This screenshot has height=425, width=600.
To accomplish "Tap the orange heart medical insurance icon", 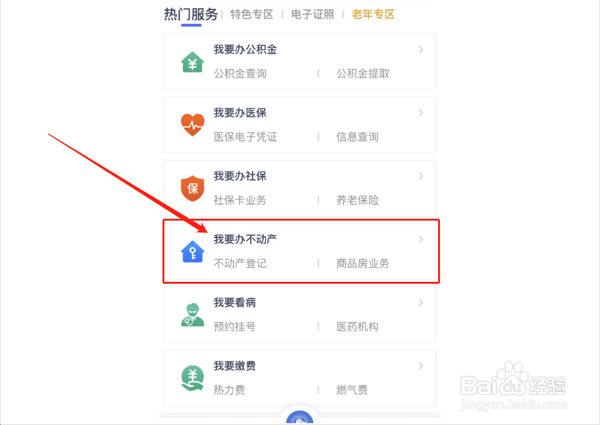I will coord(192,125).
